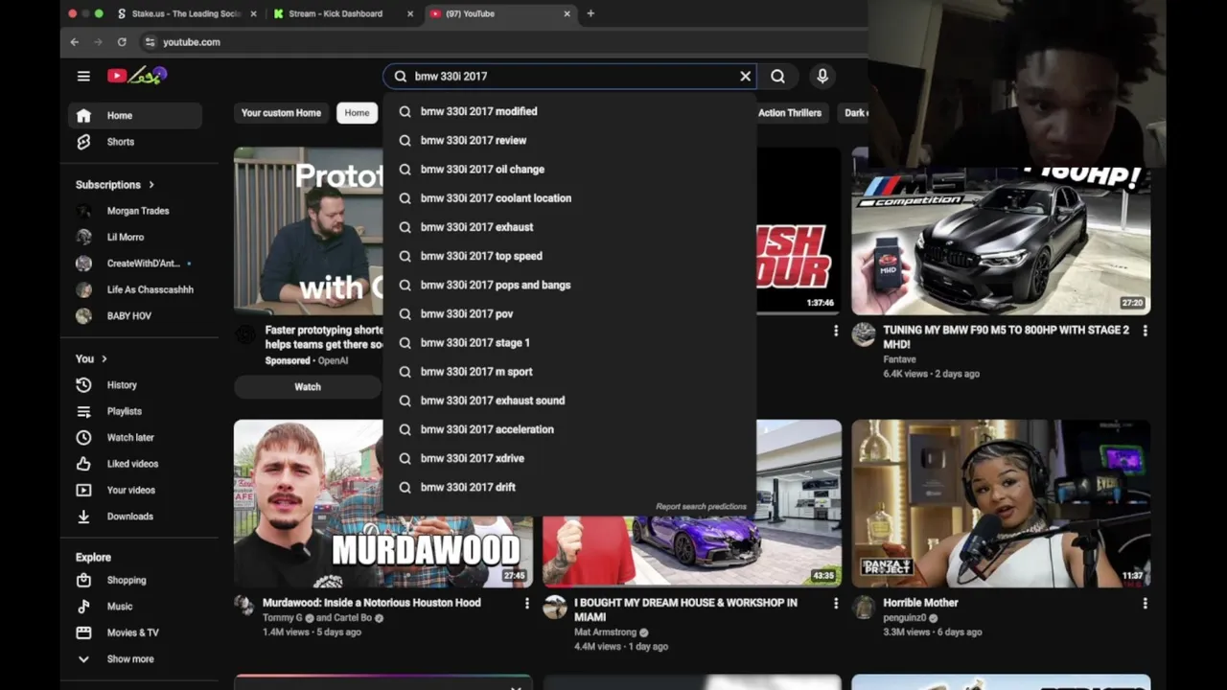Click the Watch button on sponsored ad
The height and width of the screenshot is (690, 1227).
point(308,387)
